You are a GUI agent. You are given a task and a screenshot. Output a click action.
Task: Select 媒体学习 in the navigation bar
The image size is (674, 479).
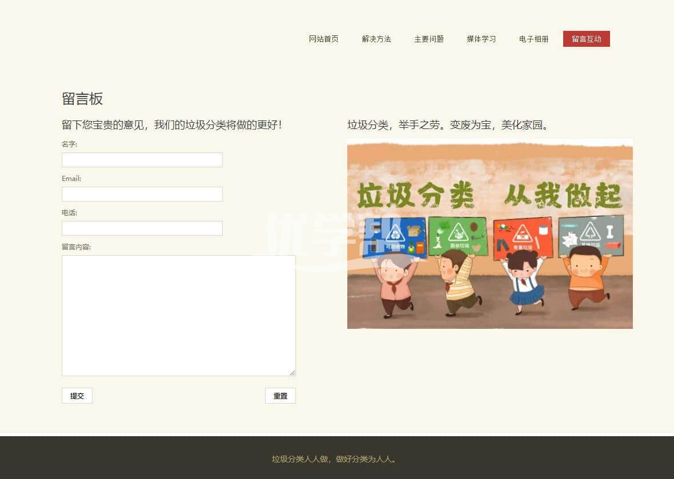tap(481, 39)
